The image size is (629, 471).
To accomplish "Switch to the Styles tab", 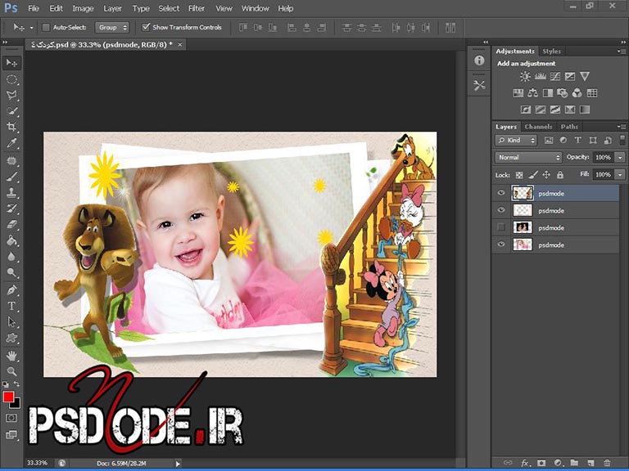I will click(x=551, y=52).
